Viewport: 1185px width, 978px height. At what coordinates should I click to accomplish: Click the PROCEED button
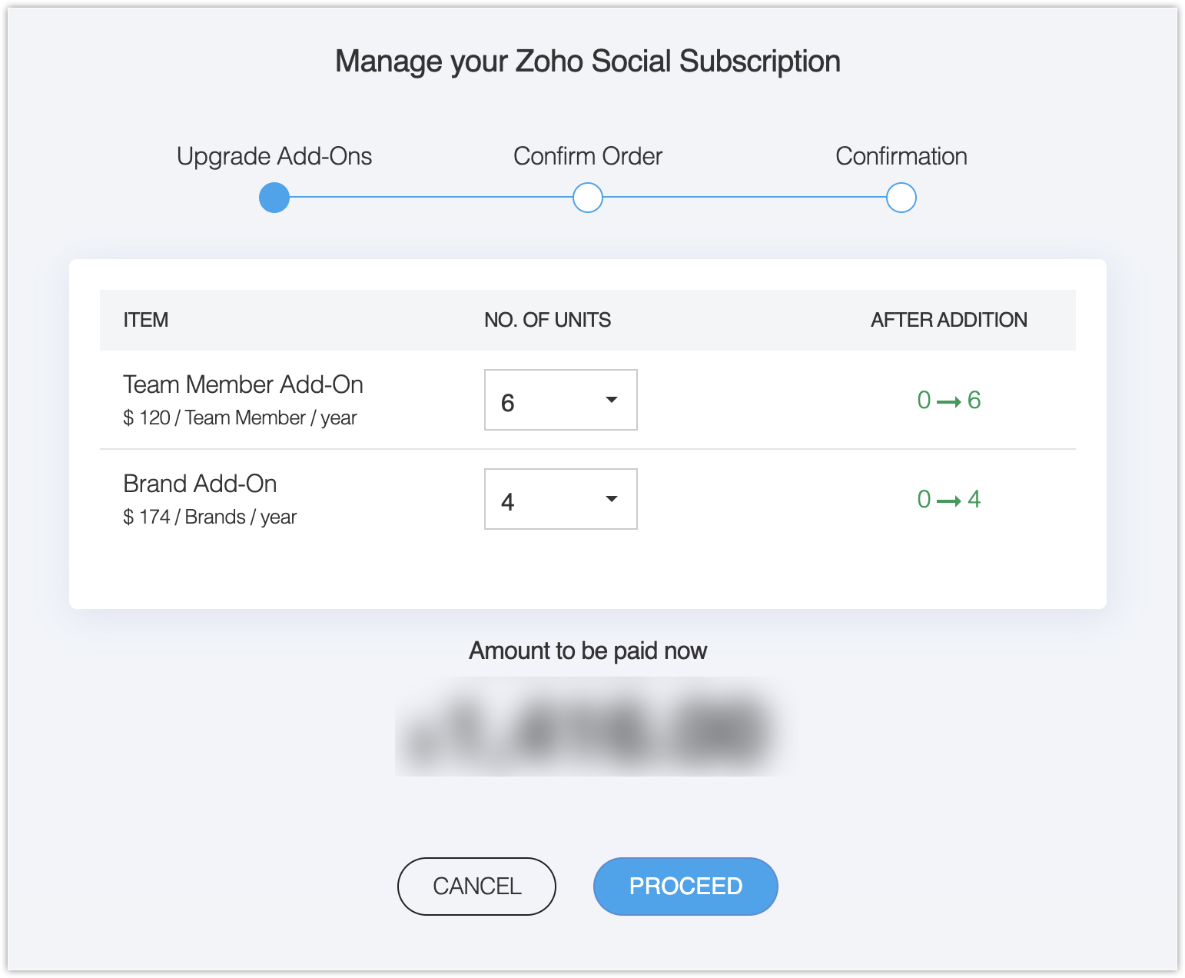pyautogui.click(x=685, y=886)
